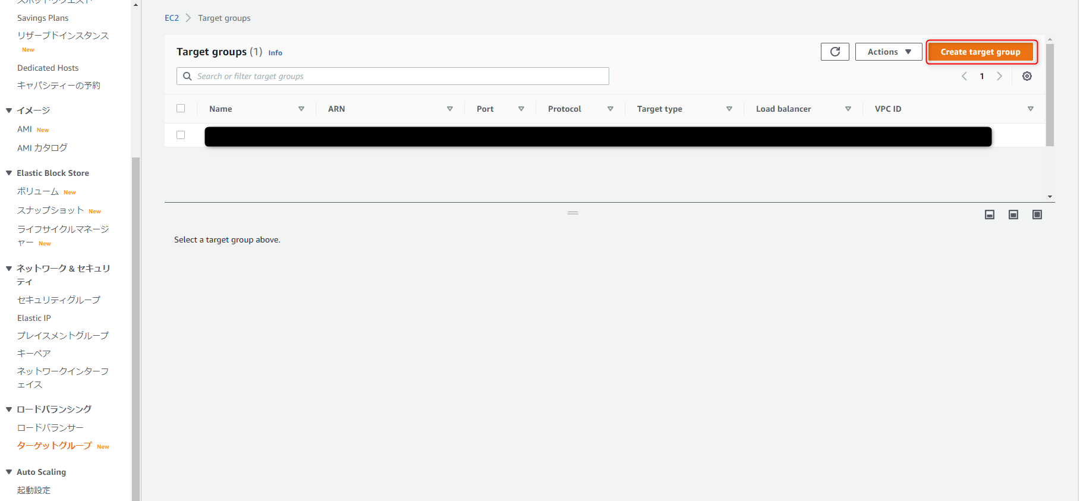1080x501 pixels.
Task: Open キャパシティーの予約 in sidebar
Action: [59, 86]
